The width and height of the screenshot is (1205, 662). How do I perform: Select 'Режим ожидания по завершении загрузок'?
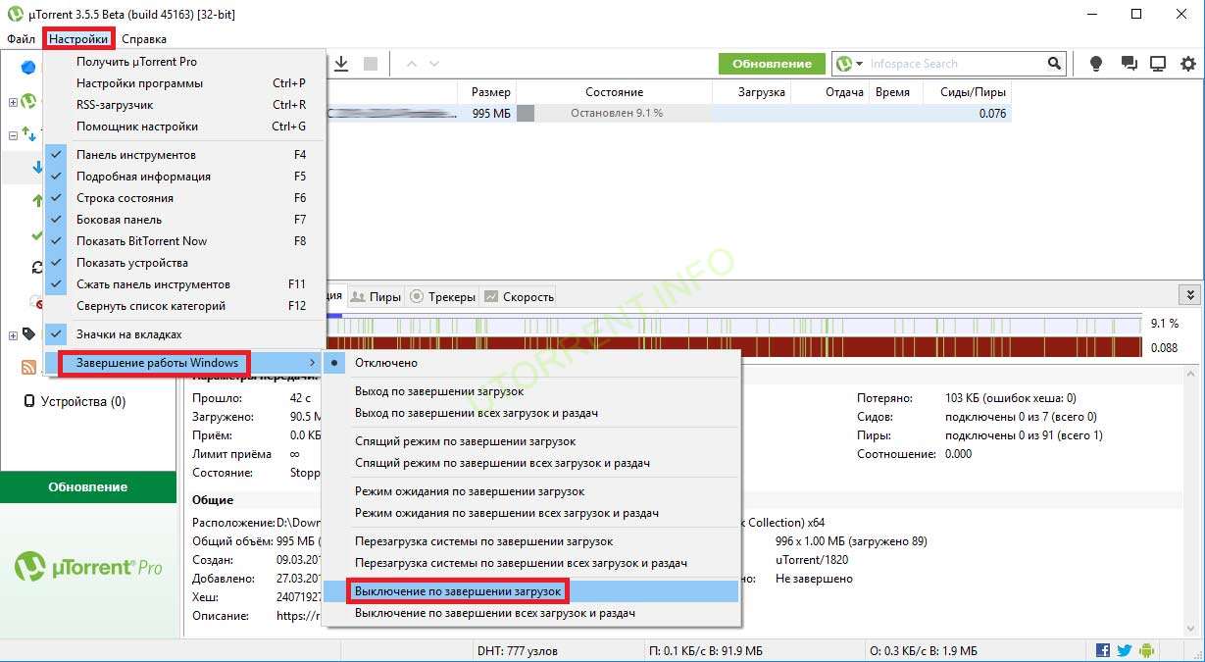click(x=532, y=491)
